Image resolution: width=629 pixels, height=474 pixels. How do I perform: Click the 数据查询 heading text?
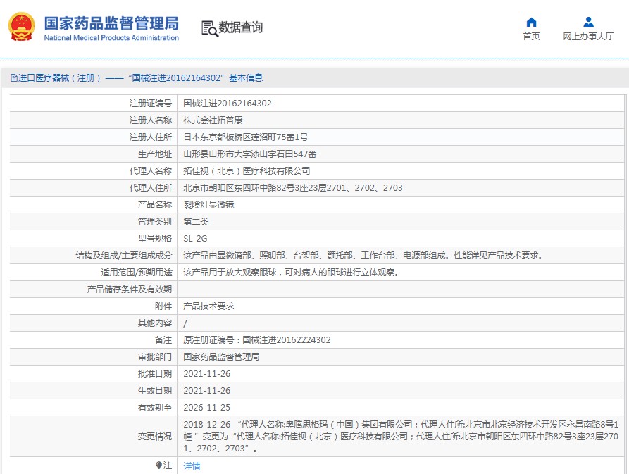click(x=240, y=27)
